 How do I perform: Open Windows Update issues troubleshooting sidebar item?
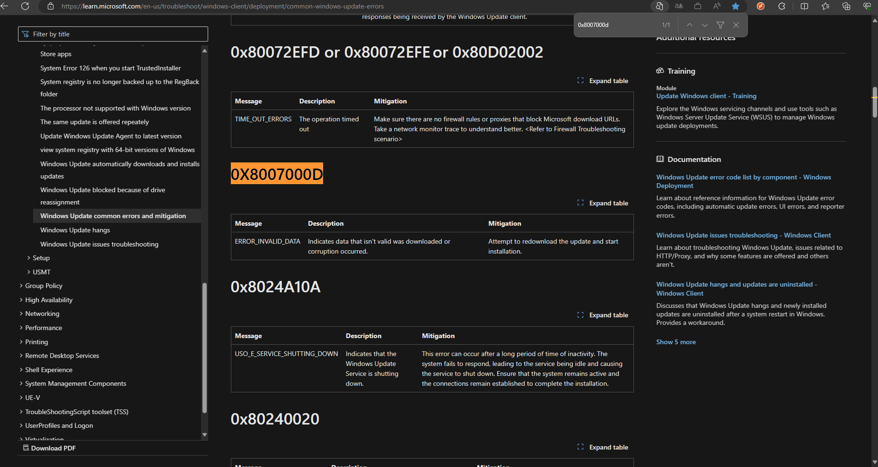99,244
